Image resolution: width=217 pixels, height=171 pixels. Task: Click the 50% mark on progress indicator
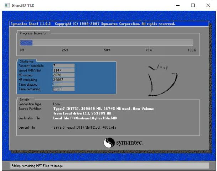[107, 50]
